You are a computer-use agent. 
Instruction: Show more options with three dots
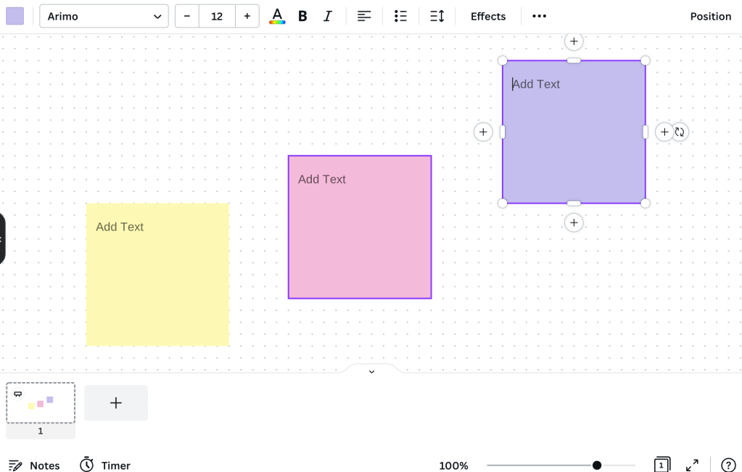(539, 16)
